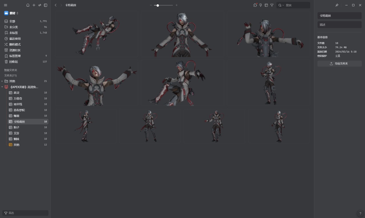365x218 pixels.
Task: Select the front-facing A-pose character thumbnail
Action: (182, 35)
